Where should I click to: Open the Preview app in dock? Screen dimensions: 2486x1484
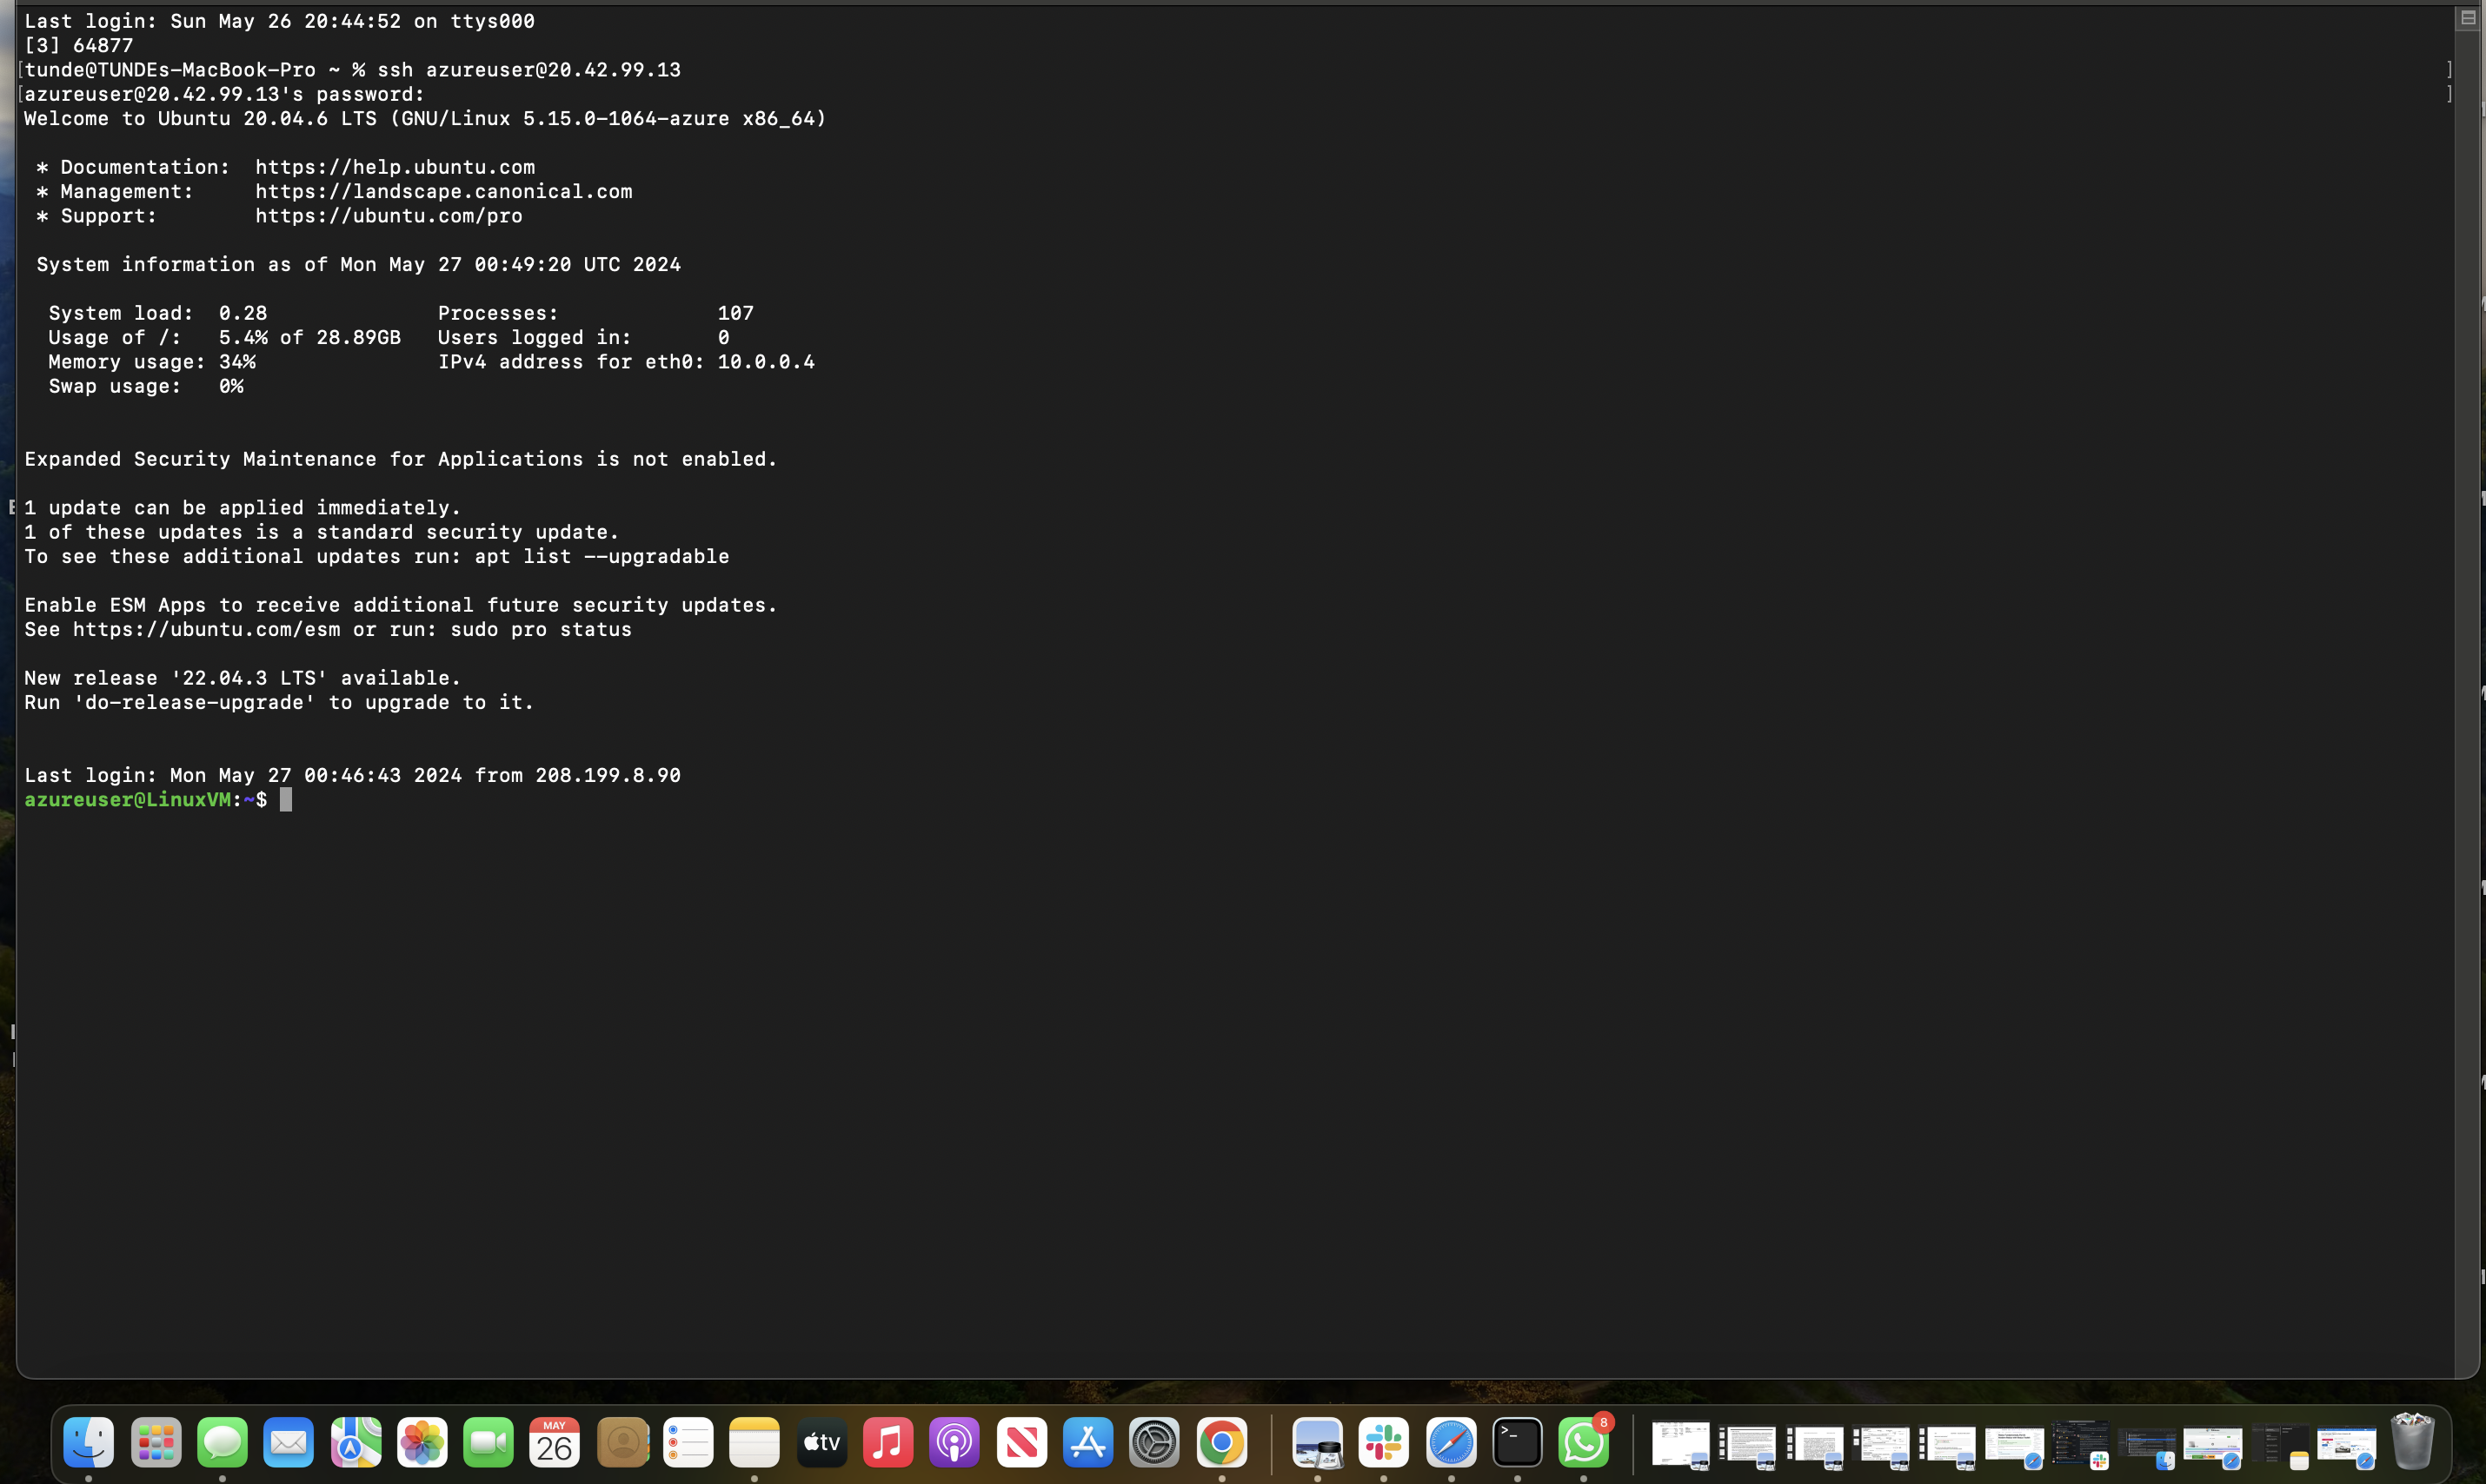(x=1317, y=1442)
